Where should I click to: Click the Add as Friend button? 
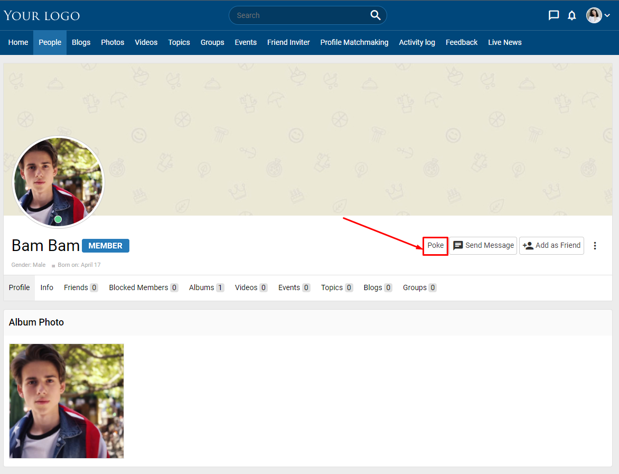[551, 246]
